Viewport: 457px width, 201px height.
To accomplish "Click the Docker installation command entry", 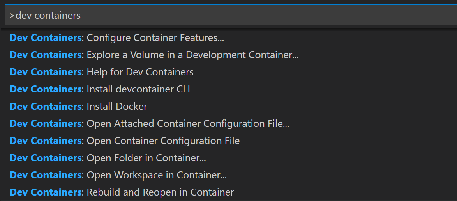I will pos(78,107).
